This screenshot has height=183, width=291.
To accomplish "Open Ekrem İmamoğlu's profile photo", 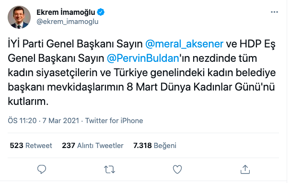I will pos(19,17).
